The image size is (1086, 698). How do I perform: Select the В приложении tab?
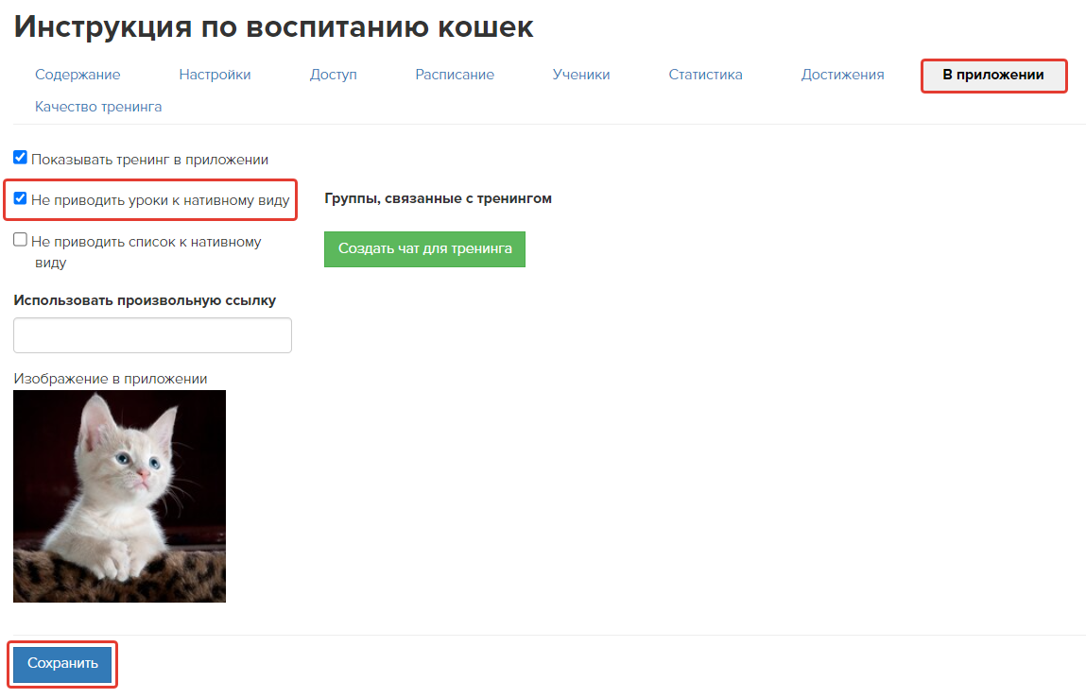pyautogui.click(x=993, y=76)
